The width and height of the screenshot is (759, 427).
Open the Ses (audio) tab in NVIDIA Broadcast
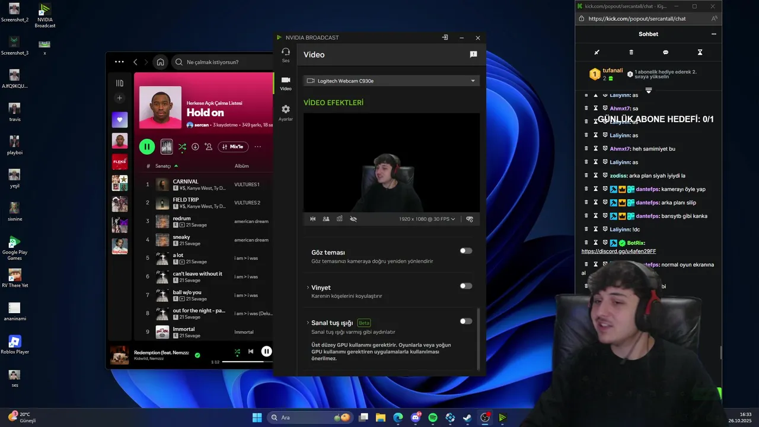point(286,55)
